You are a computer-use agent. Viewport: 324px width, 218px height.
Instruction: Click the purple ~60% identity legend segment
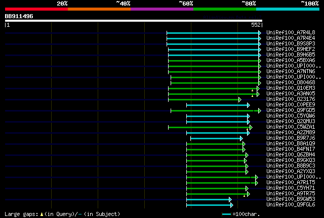[x=162, y=9]
